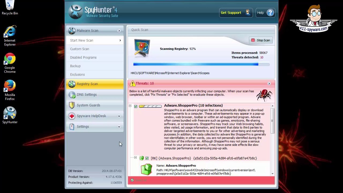The image size is (343, 193).
Task: Select the SpyHunter desktop shortcut
Action: click(10, 115)
